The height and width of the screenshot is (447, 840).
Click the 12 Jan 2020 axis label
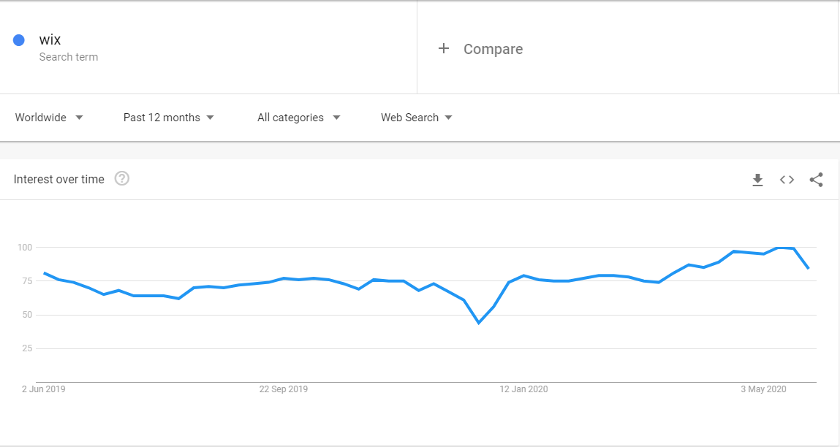523,389
